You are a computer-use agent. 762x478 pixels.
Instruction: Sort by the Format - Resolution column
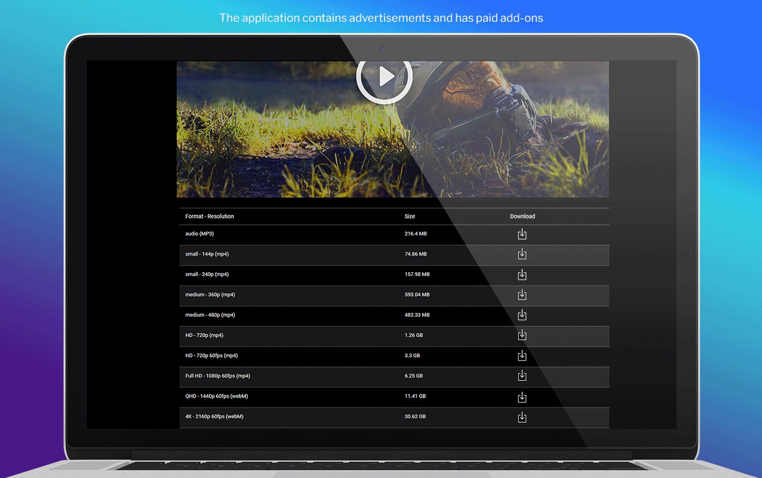coord(209,216)
